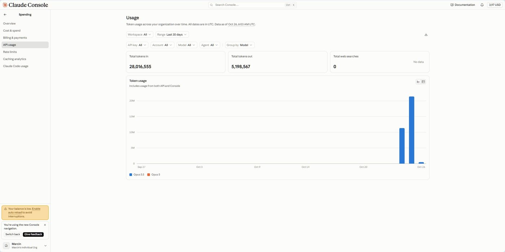Screen dimensions: 505x252
Task: Select API usage in the sidebar
Action: 25,45
